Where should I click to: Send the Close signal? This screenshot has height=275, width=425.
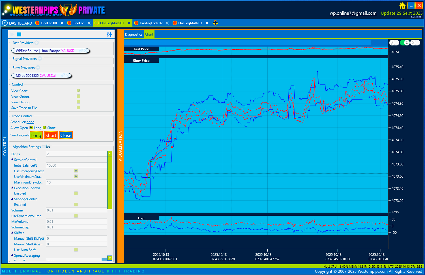tap(66, 135)
